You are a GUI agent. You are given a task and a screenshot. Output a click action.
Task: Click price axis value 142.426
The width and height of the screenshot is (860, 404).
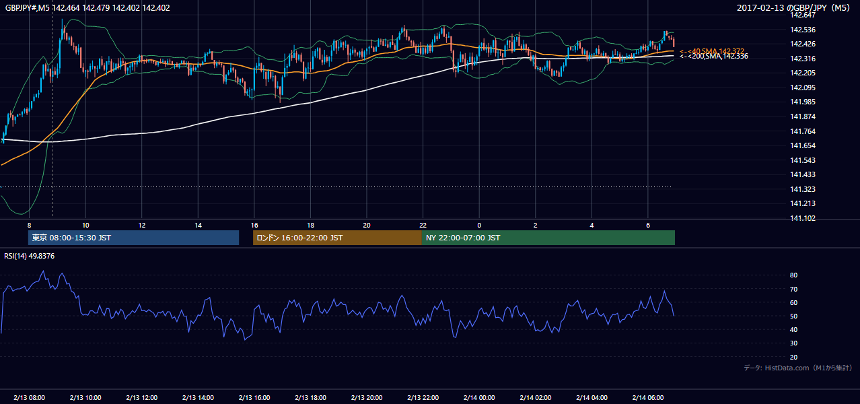coord(803,44)
